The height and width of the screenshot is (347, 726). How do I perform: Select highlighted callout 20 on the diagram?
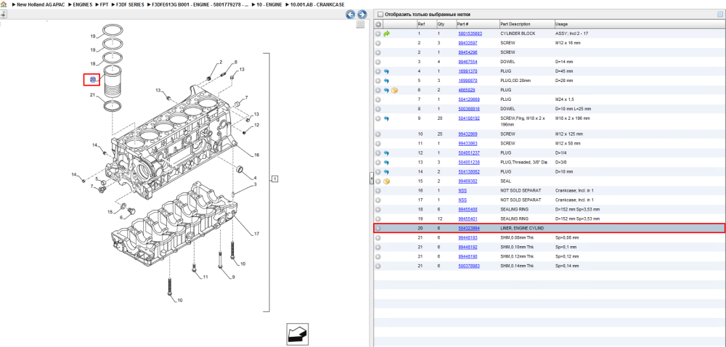(93, 80)
